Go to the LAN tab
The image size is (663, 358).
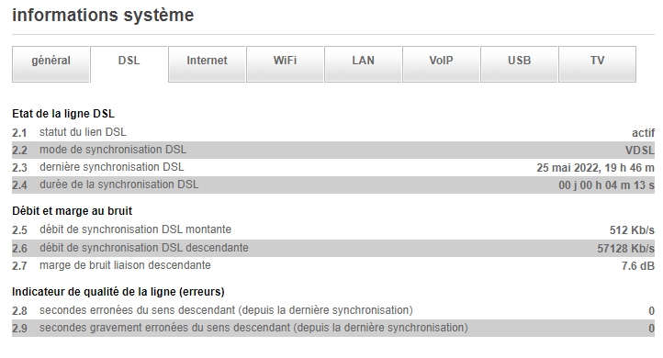(x=363, y=64)
